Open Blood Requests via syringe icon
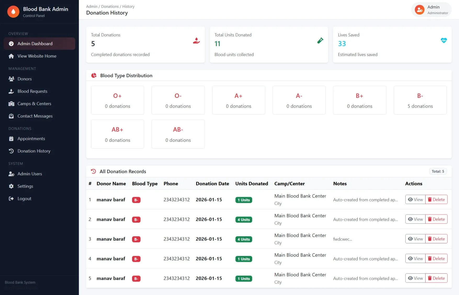The width and height of the screenshot is (459, 295). [x=11, y=91]
